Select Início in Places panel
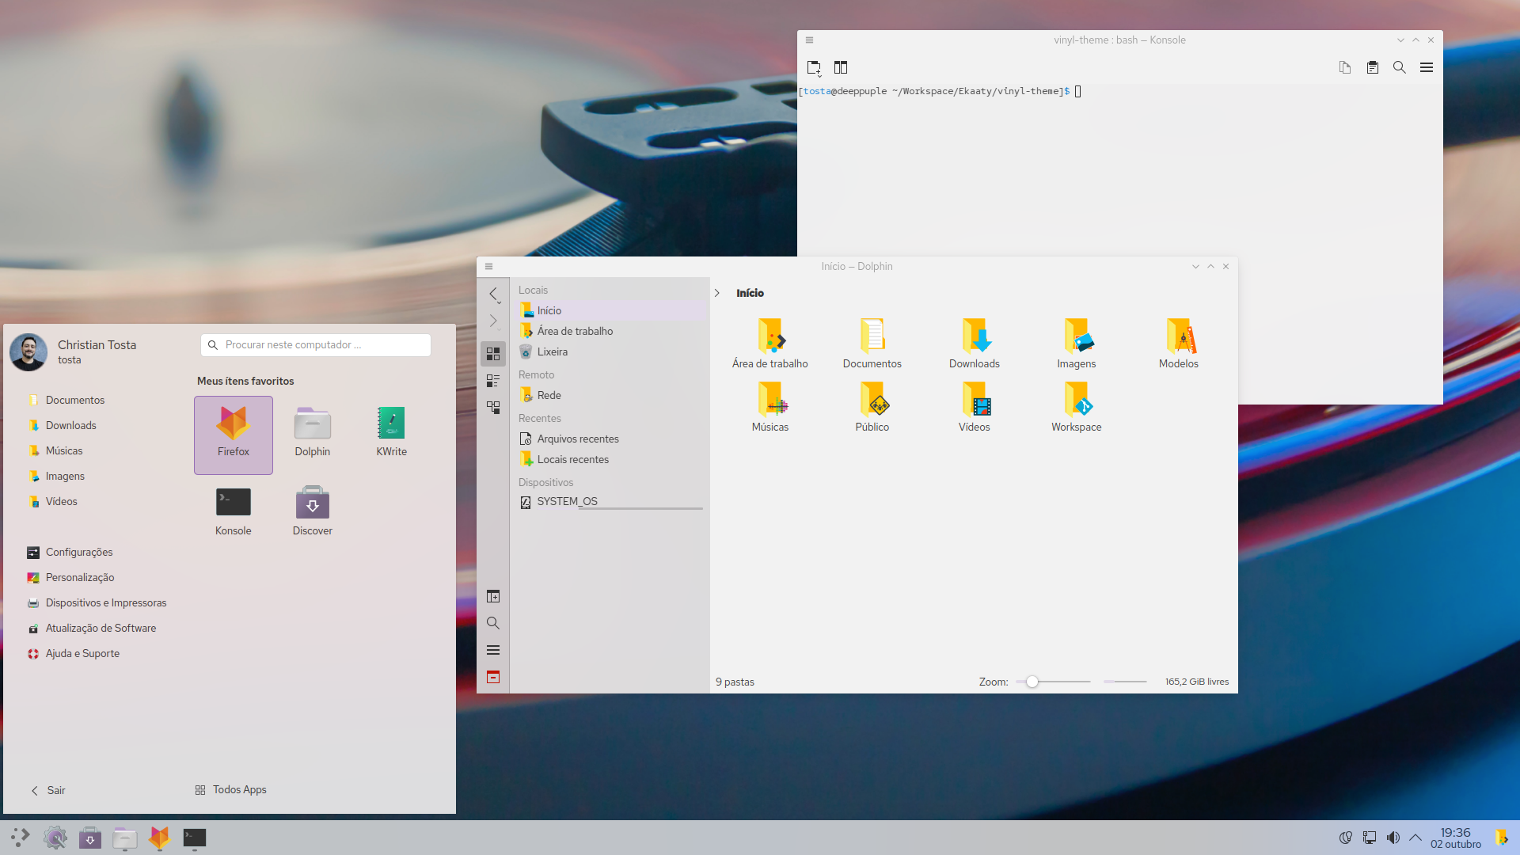 click(x=610, y=311)
